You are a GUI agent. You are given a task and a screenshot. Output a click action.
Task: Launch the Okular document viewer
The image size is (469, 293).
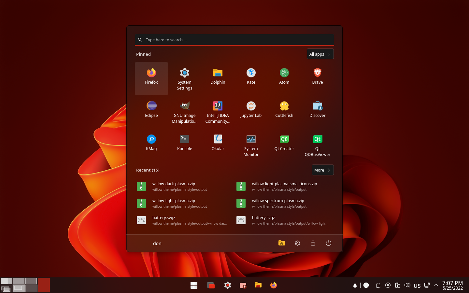[x=218, y=145]
